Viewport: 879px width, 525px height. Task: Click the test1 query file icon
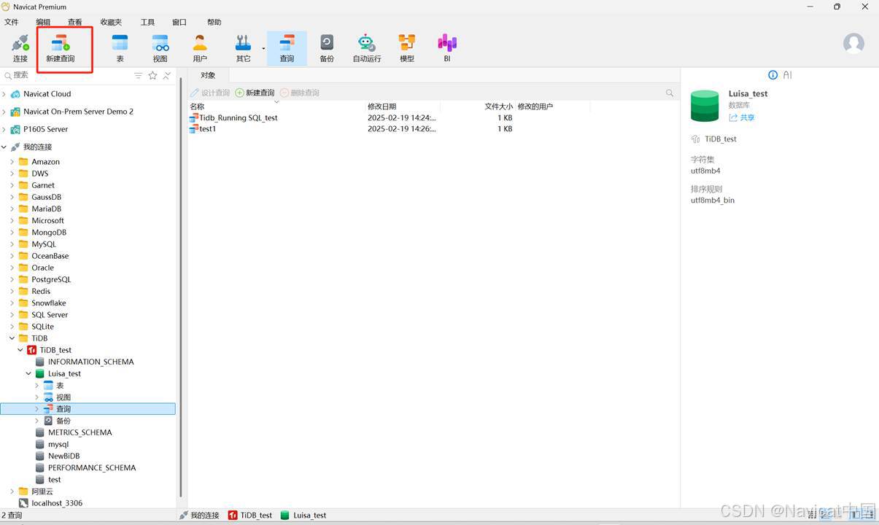(x=194, y=129)
